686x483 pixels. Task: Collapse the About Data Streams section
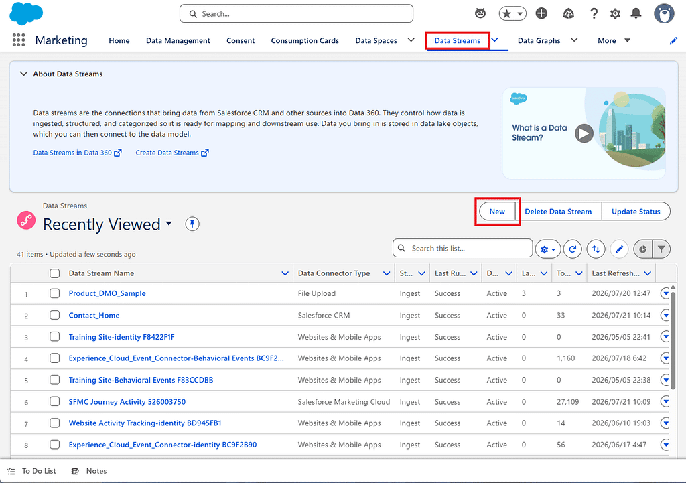coord(23,74)
